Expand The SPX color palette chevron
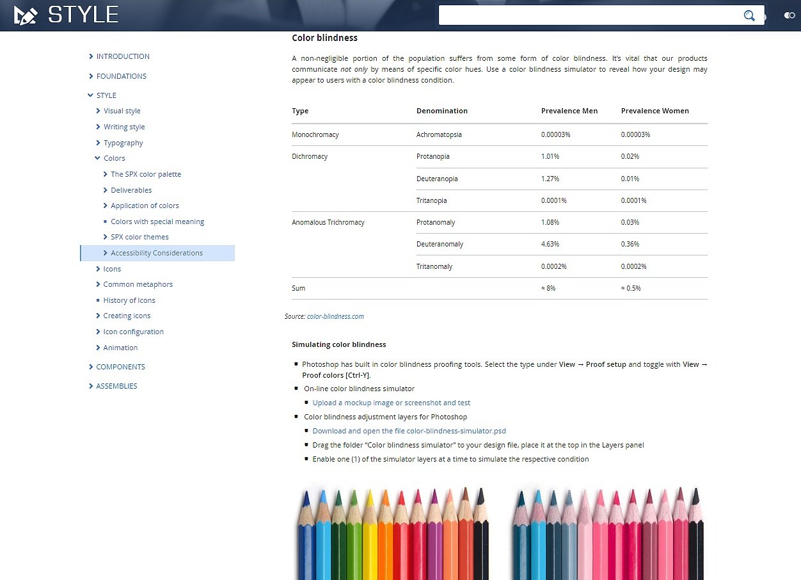This screenshot has width=801, height=580. coord(105,174)
